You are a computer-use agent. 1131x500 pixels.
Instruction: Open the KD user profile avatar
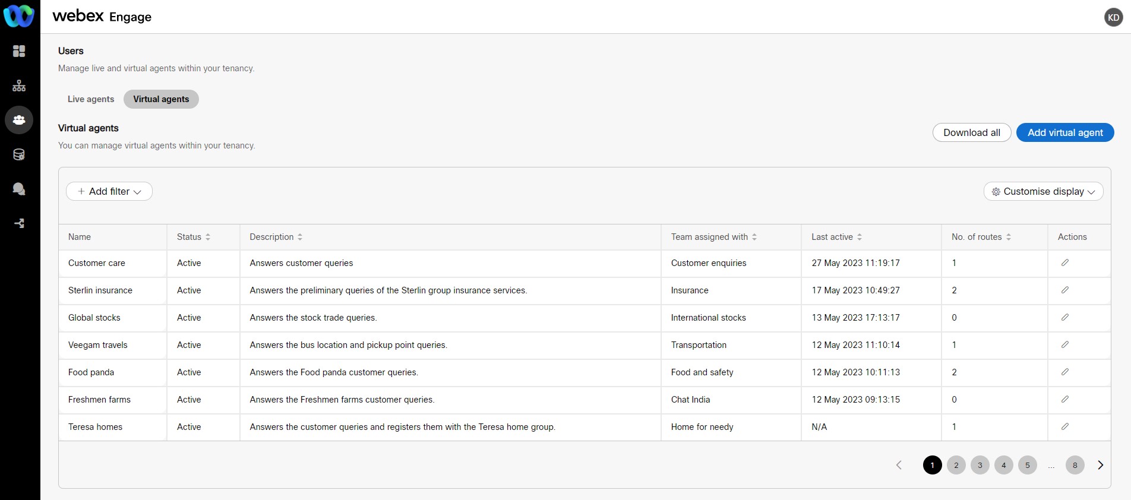[x=1113, y=17]
